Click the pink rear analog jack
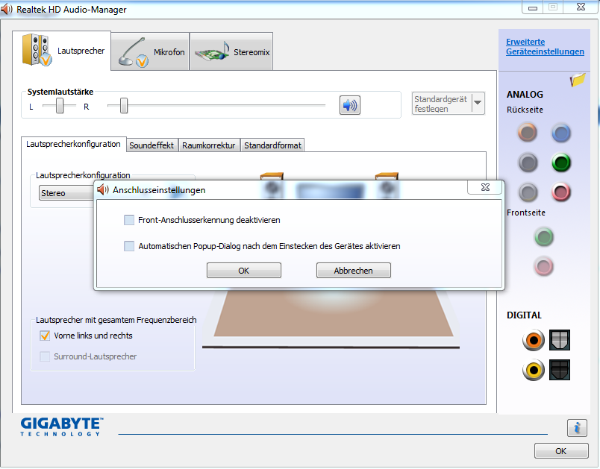Viewport: 600px width, 469px height. [x=561, y=192]
